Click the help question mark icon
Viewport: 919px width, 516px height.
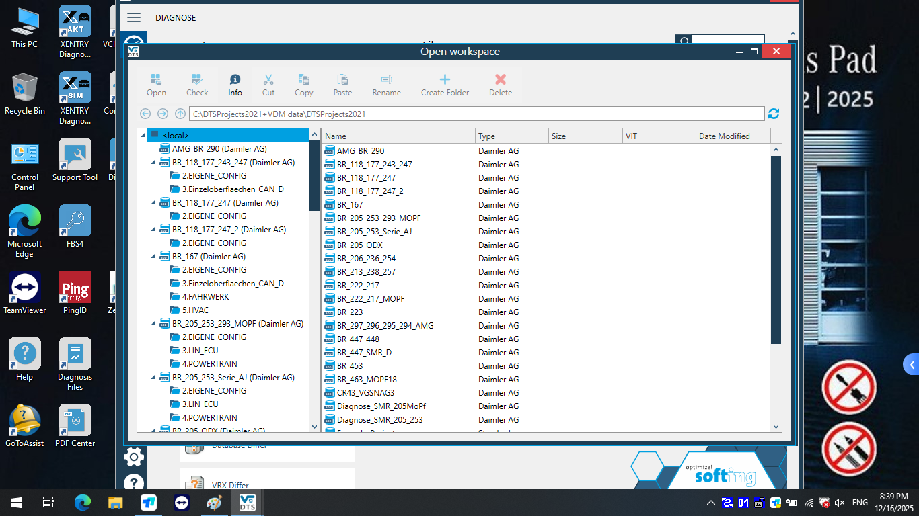(x=133, y=482)
